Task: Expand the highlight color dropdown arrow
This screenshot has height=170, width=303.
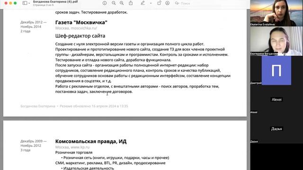Action: (x=151, y=3)
